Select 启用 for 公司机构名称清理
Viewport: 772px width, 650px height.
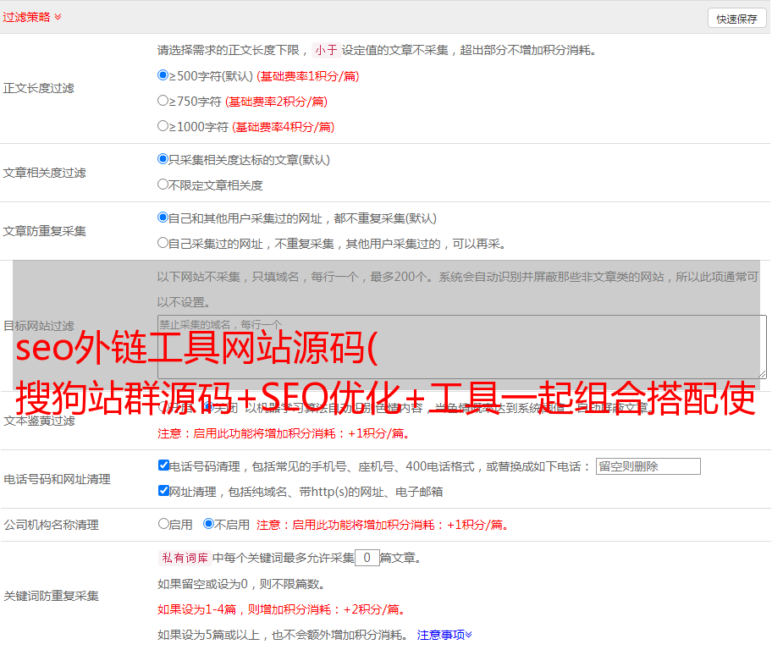pos(163,524)
